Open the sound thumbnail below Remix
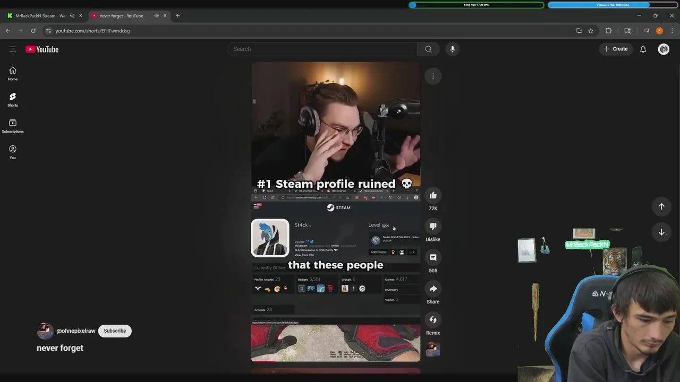The height and width of the screenshot is (382, 680). [x=433, y=349]
